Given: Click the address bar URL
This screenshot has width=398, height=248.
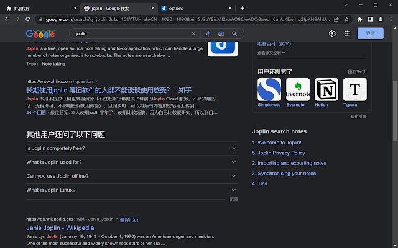Looking at the screenshot, I should [188, 19].
